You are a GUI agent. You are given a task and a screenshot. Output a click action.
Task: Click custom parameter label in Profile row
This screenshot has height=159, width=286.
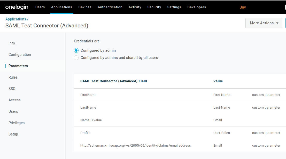(266, 133)
